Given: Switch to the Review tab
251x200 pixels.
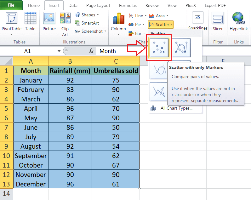Looking at the screenshot, I should 152,5.
